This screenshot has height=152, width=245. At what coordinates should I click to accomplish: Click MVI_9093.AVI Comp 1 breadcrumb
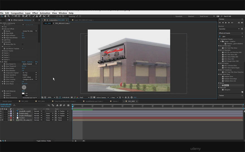(63, 23)
